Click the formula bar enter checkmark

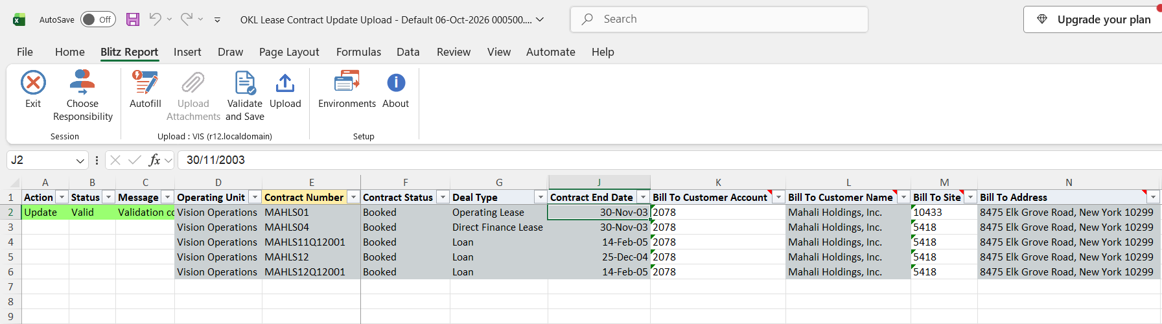(135, 160)
